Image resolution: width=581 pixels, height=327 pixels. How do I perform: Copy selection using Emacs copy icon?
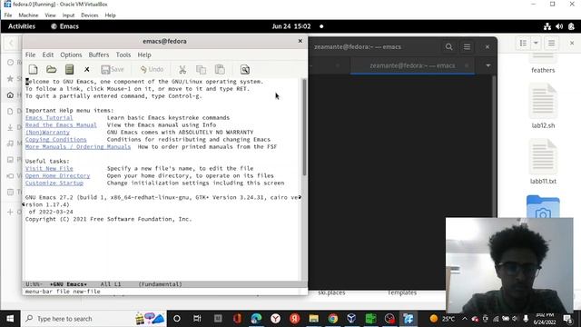point(201,69)
